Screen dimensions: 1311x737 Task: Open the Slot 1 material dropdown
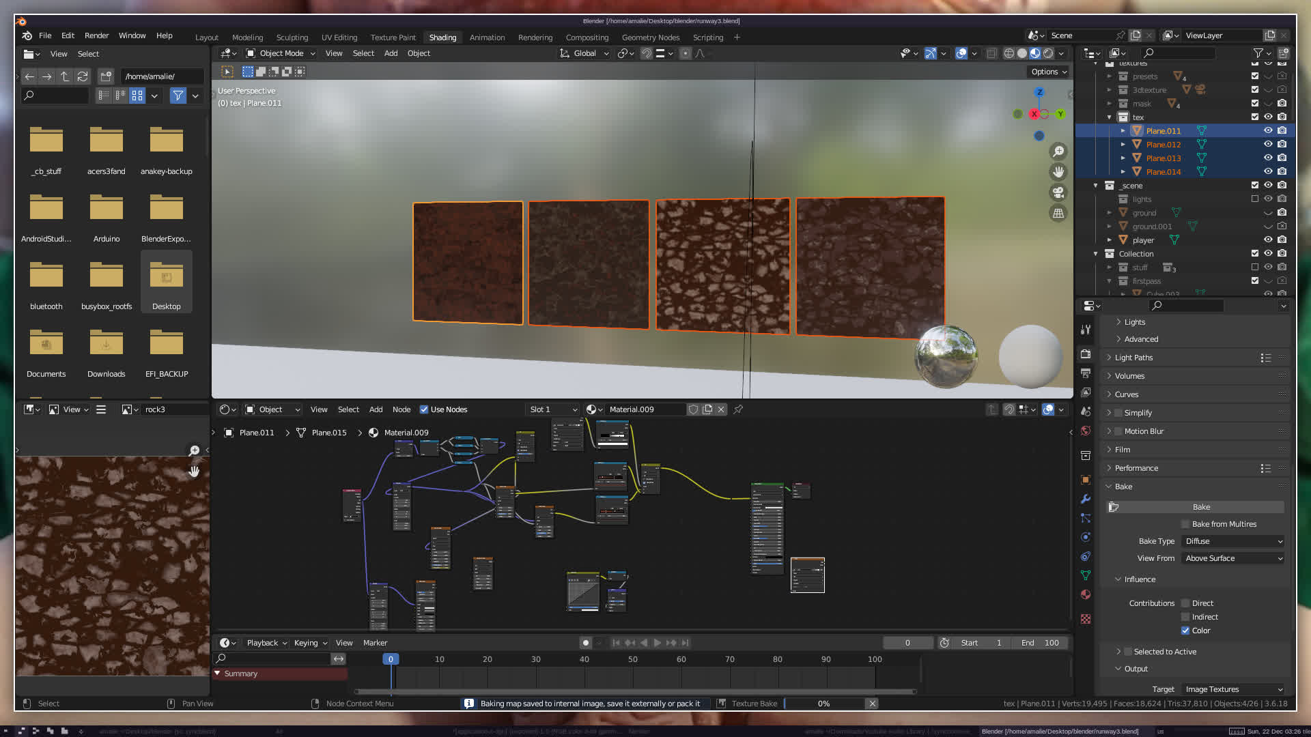(553, 409)
